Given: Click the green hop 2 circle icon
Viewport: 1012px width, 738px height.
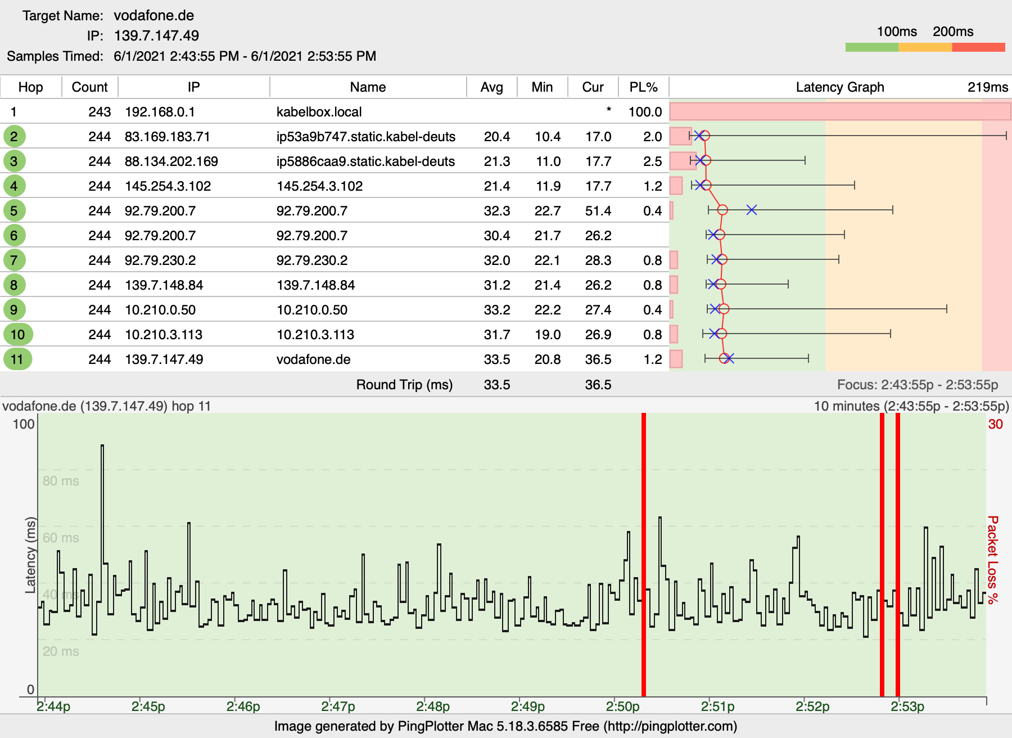Looking at the screenshot, I should (14, 136).
